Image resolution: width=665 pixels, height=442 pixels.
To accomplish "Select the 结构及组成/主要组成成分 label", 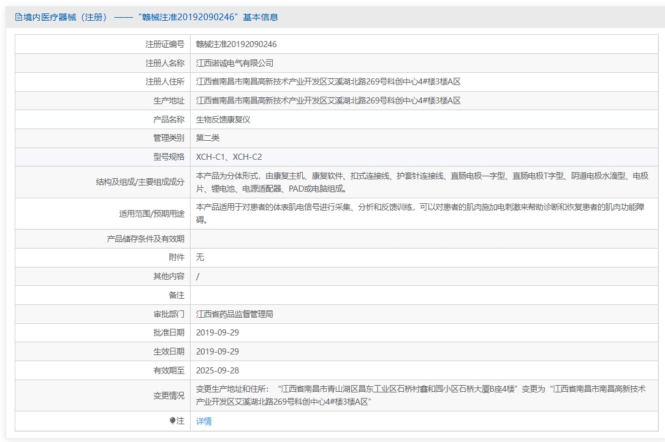I will [140, 182].
